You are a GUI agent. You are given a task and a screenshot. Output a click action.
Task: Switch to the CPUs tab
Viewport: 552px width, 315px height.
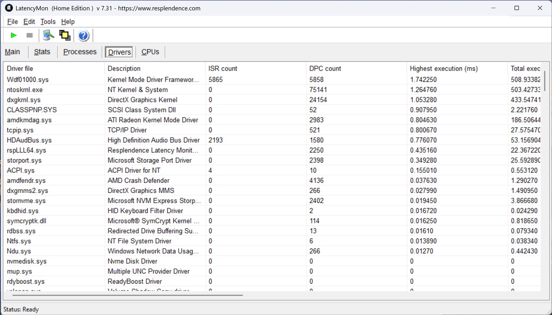point(150,52)
